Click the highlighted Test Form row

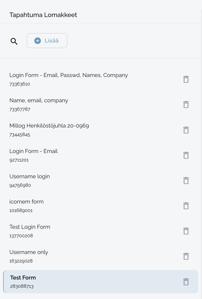point(23,278)
